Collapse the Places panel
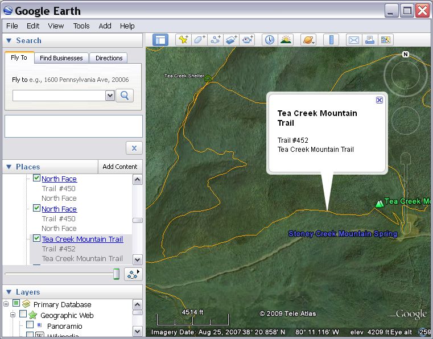 click(9, 167)
